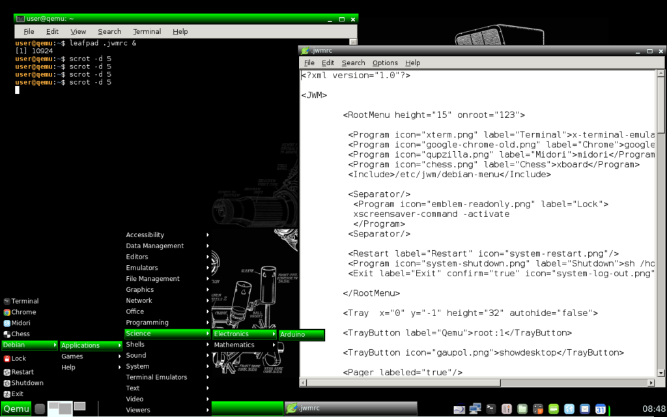Click the red Lock icon
The width and height of the screenshot is (667, 417).
coord(7,358)
